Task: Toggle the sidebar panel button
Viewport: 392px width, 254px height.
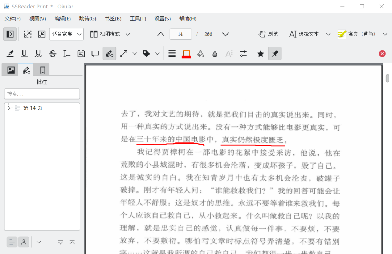Action: 10,34
